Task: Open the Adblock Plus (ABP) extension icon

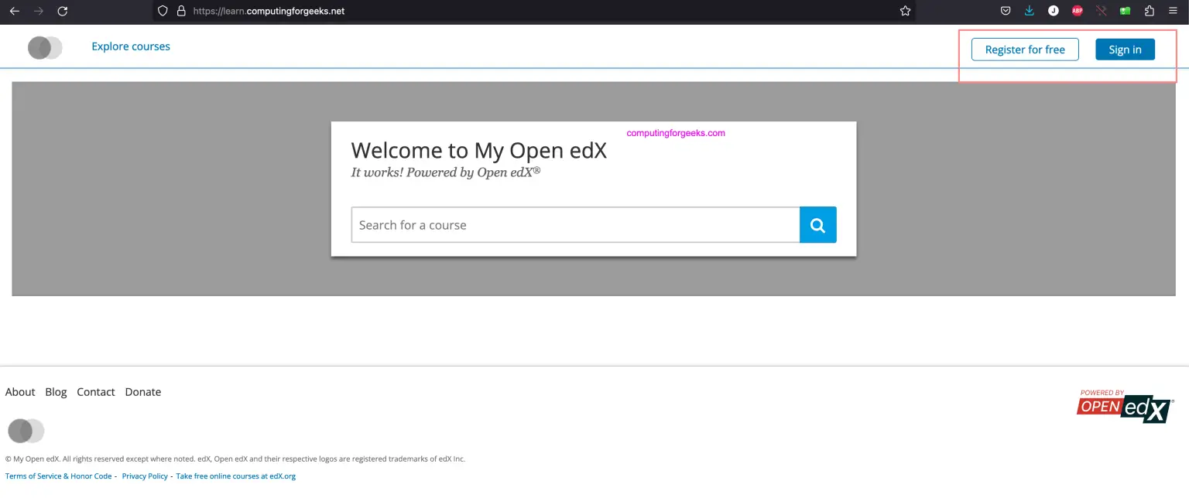Action: [1077, 10]
